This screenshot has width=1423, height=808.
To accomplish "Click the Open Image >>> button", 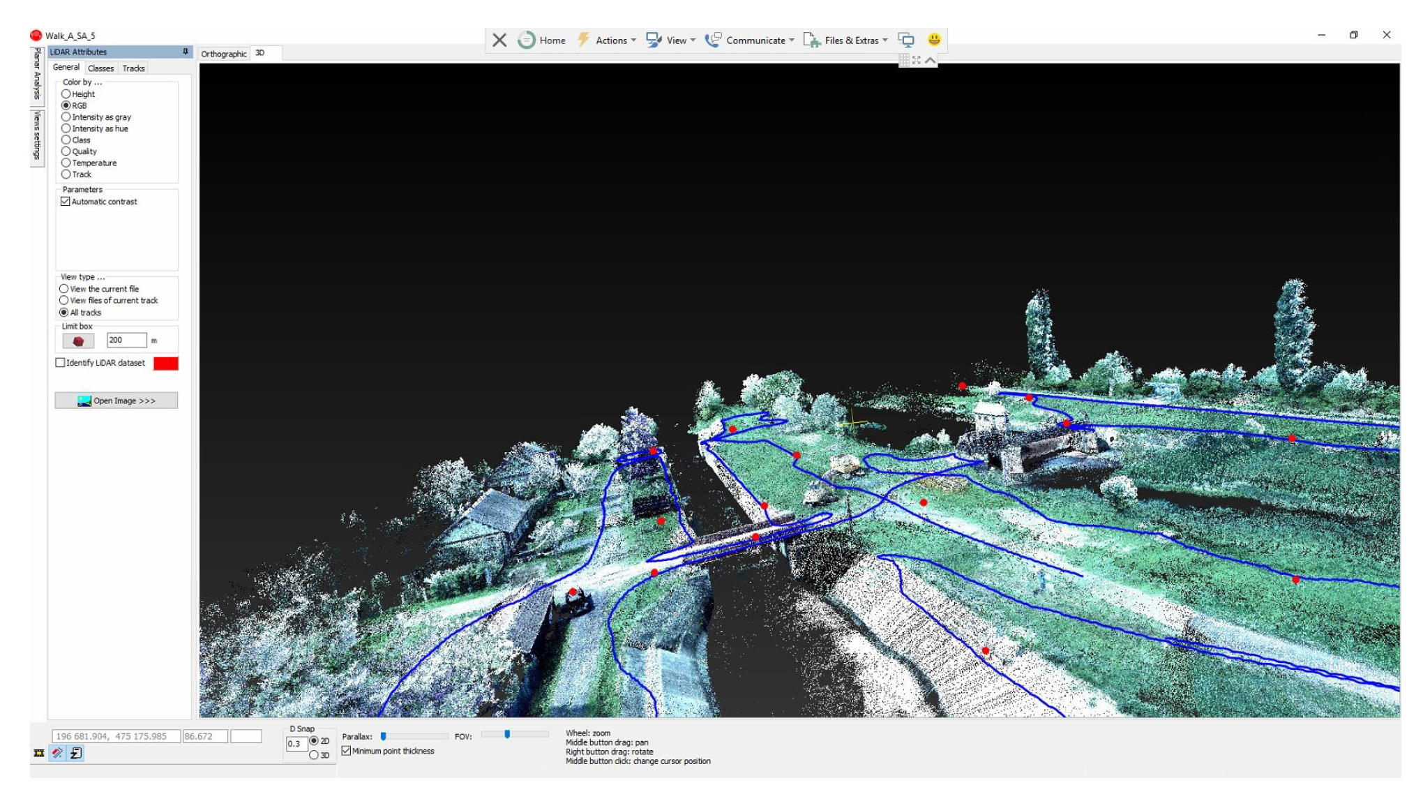I will point(116,401).
